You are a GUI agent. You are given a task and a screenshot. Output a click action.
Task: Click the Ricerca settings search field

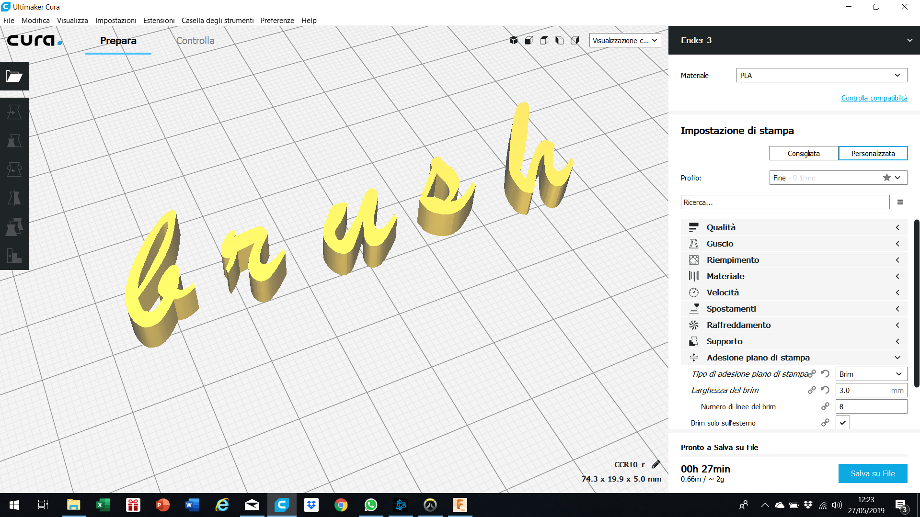coord(784,202)
